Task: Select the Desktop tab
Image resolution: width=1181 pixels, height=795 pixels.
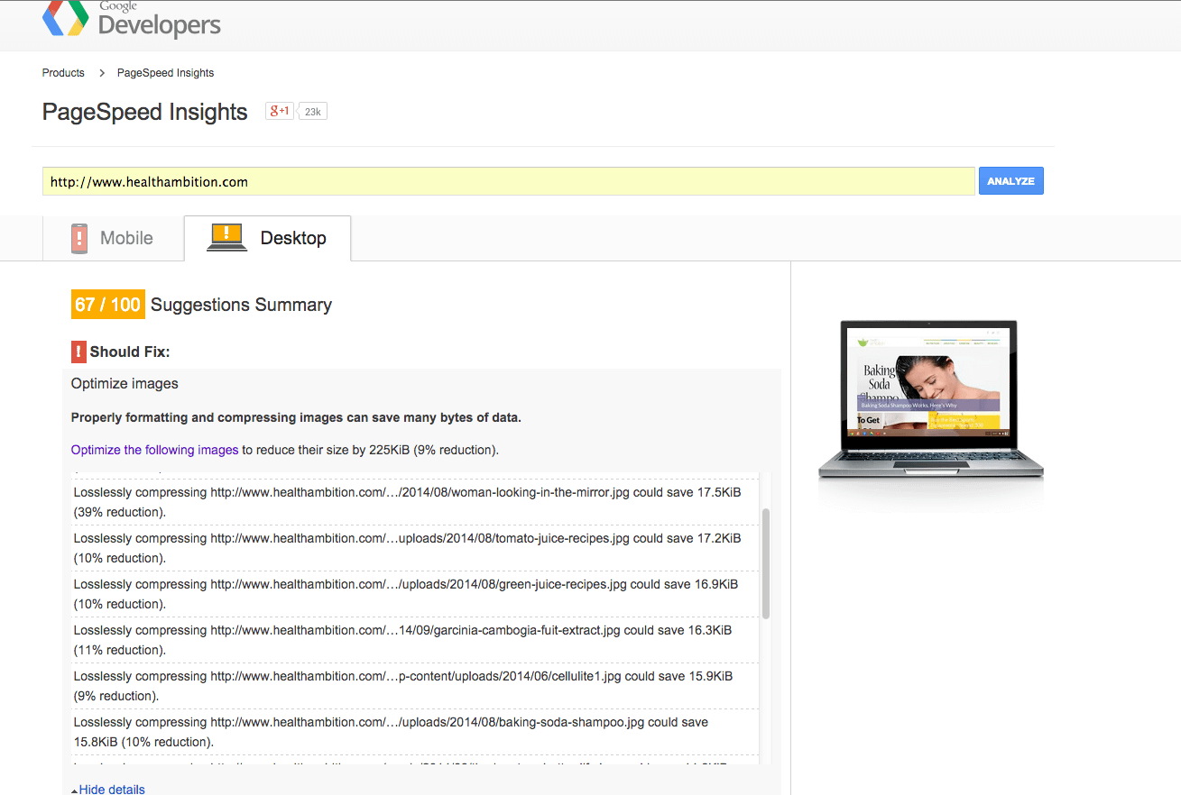Action: click(x=268, y=239)
